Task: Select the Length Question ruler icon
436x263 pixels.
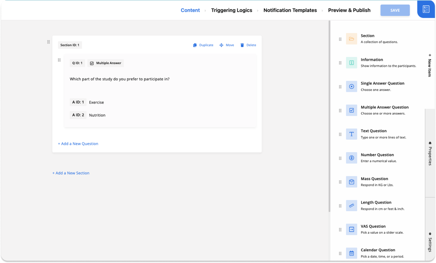Action: pos(352,206)
